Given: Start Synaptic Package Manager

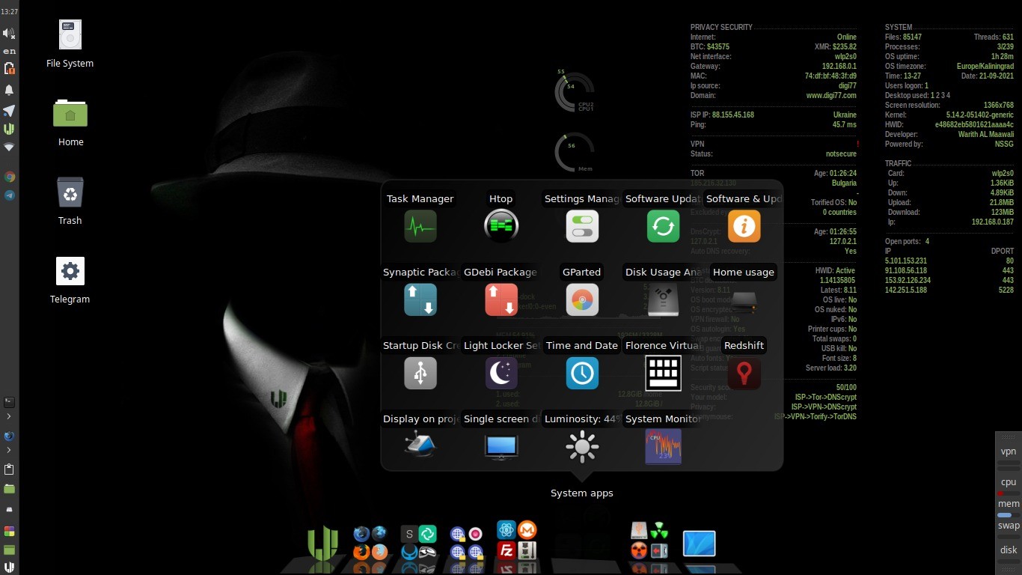Looking at the screenshot, I should [x=420, y=299].
